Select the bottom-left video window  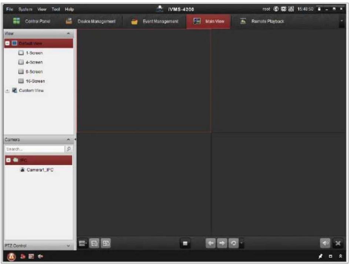click(x=144, y=184)
